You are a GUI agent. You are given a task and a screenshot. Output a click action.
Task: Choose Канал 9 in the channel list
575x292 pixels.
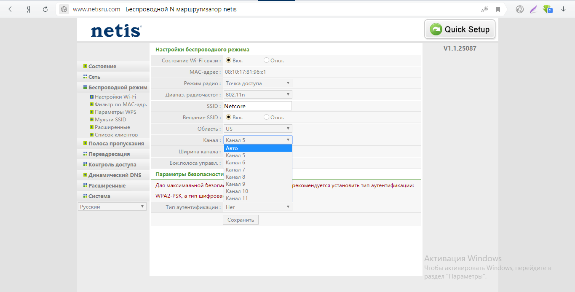click(258, 184)
